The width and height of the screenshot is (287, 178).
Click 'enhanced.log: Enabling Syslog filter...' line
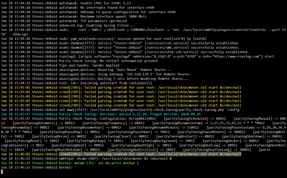97,25
